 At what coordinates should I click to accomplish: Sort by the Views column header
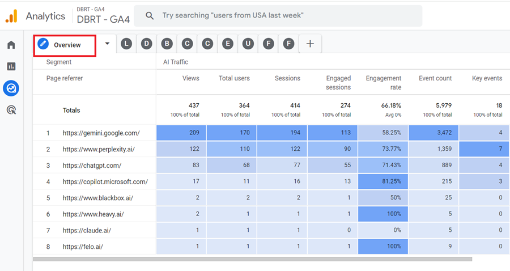point(190,78)
